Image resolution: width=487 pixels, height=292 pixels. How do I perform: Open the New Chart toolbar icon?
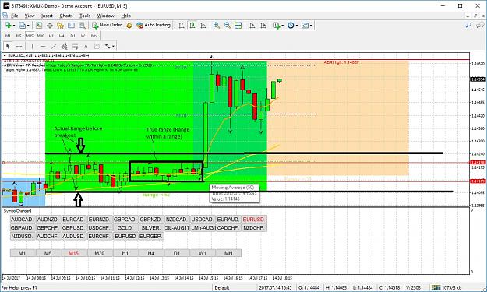tap(8, 26)
